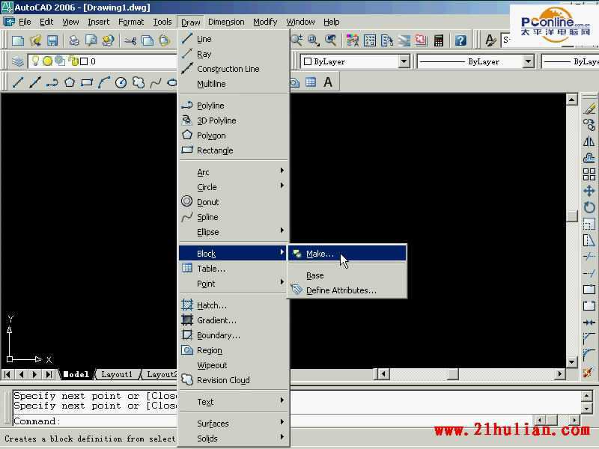Screen dimensions: 599x449
Task: Select the Move tool in Modify toolbar
Action: click(589, 191)
